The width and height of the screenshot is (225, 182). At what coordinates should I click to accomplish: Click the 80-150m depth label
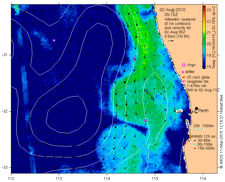click(205, 144)
